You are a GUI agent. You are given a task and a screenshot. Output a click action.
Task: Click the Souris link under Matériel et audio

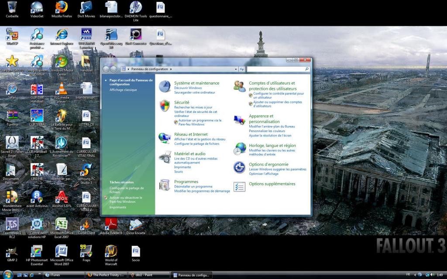tap(179, 172)
